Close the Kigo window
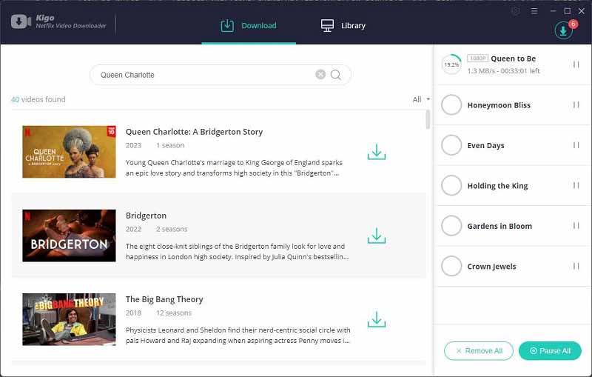The width and height of the screenshot is (592, 377). pos(582,11)
